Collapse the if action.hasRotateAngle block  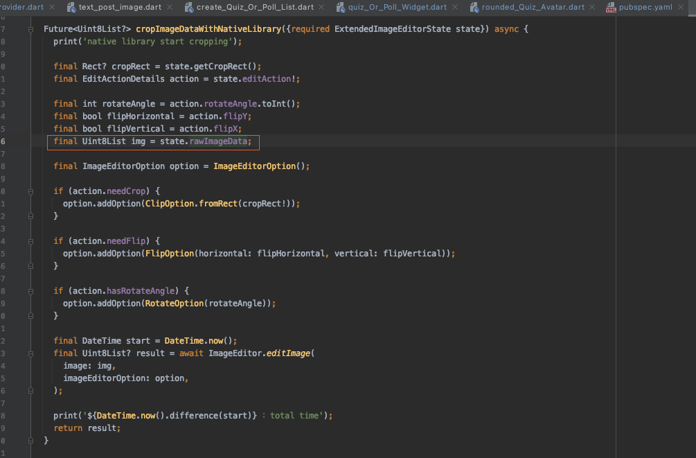click(x=29, y=290)
